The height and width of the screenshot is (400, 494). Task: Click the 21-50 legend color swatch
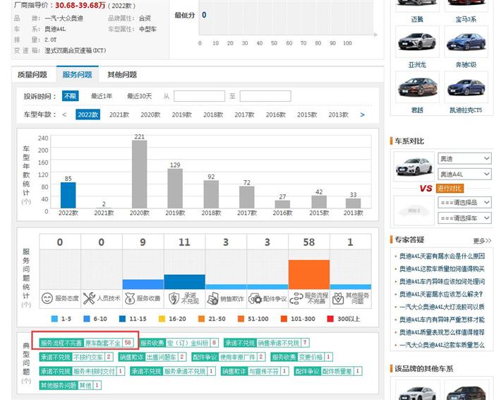(201, 319)
